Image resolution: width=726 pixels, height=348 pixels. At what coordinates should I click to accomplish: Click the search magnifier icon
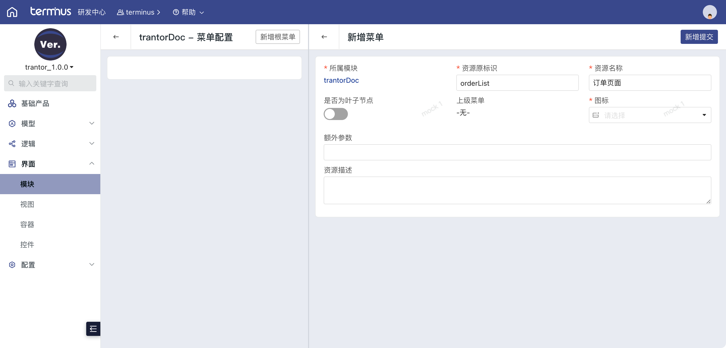pos(11,83)
